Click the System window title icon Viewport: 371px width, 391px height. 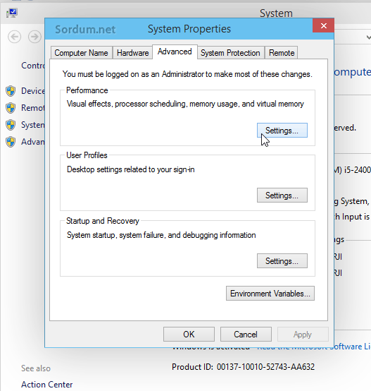tap(11, 13)
